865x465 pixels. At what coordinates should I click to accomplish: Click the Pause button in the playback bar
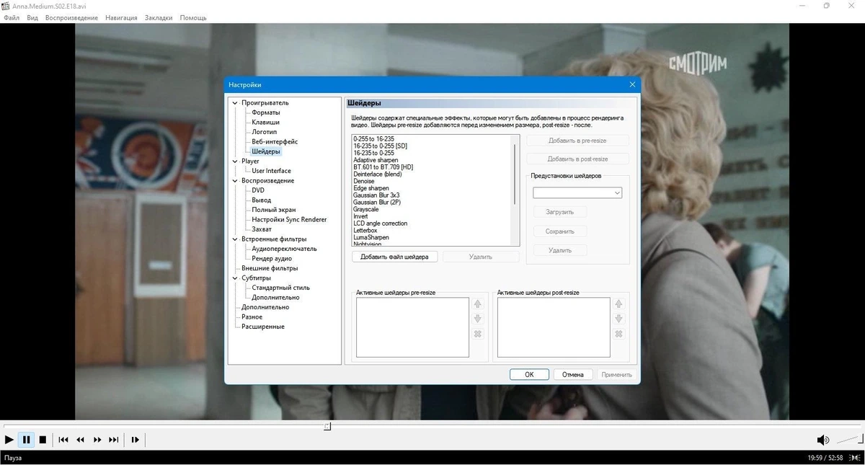pyautogui.click(x=26, y=440)
